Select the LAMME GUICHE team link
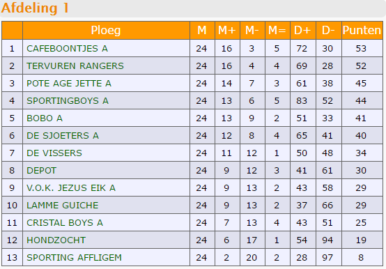Screen dimensions: 386x269 coord(63,206)
